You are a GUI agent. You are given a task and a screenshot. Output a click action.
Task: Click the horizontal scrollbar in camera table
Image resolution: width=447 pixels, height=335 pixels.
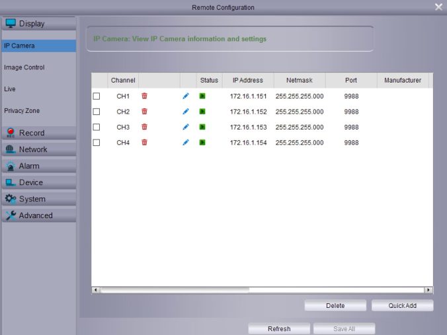(x=175, y=289)
